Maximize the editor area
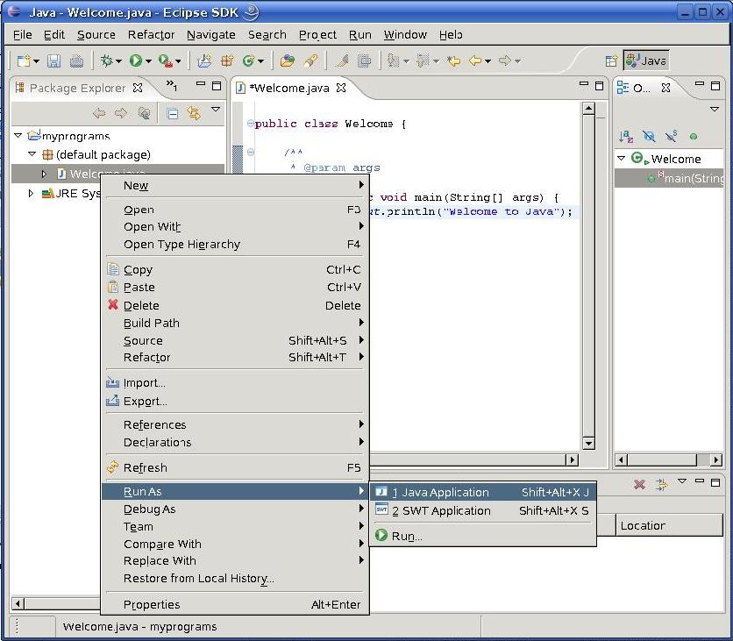The image size is (733, 641). 600,86
